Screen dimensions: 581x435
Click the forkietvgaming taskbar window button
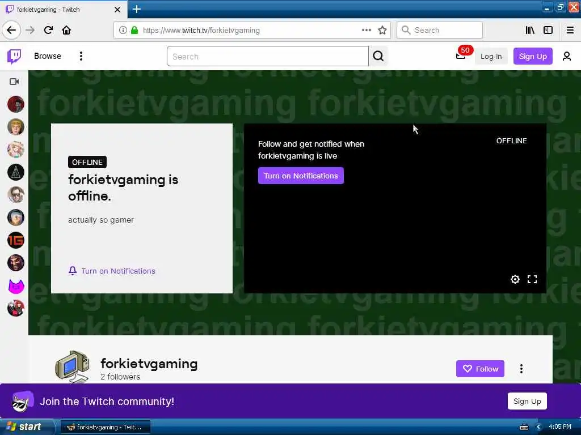click(105, 427)
